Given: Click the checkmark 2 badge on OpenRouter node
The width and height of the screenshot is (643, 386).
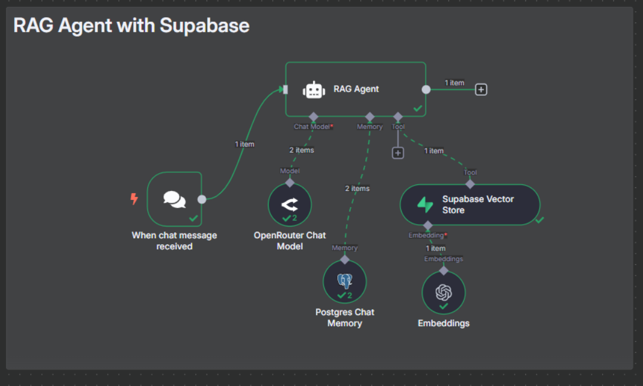Looking at the screenshot, I should pos(289,218).
